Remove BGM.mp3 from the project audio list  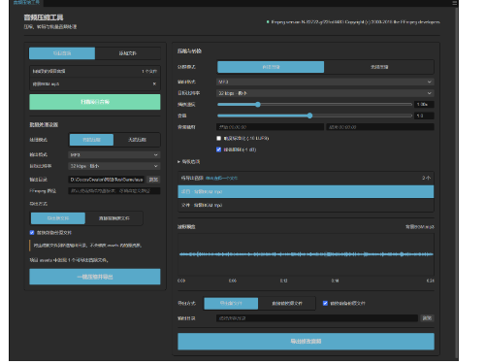tap(154, 83)
